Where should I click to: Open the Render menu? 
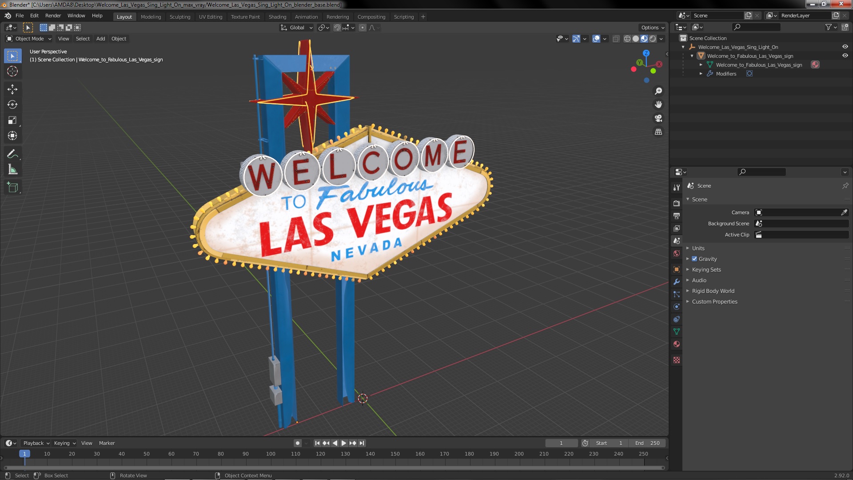[x=53, y=16]
